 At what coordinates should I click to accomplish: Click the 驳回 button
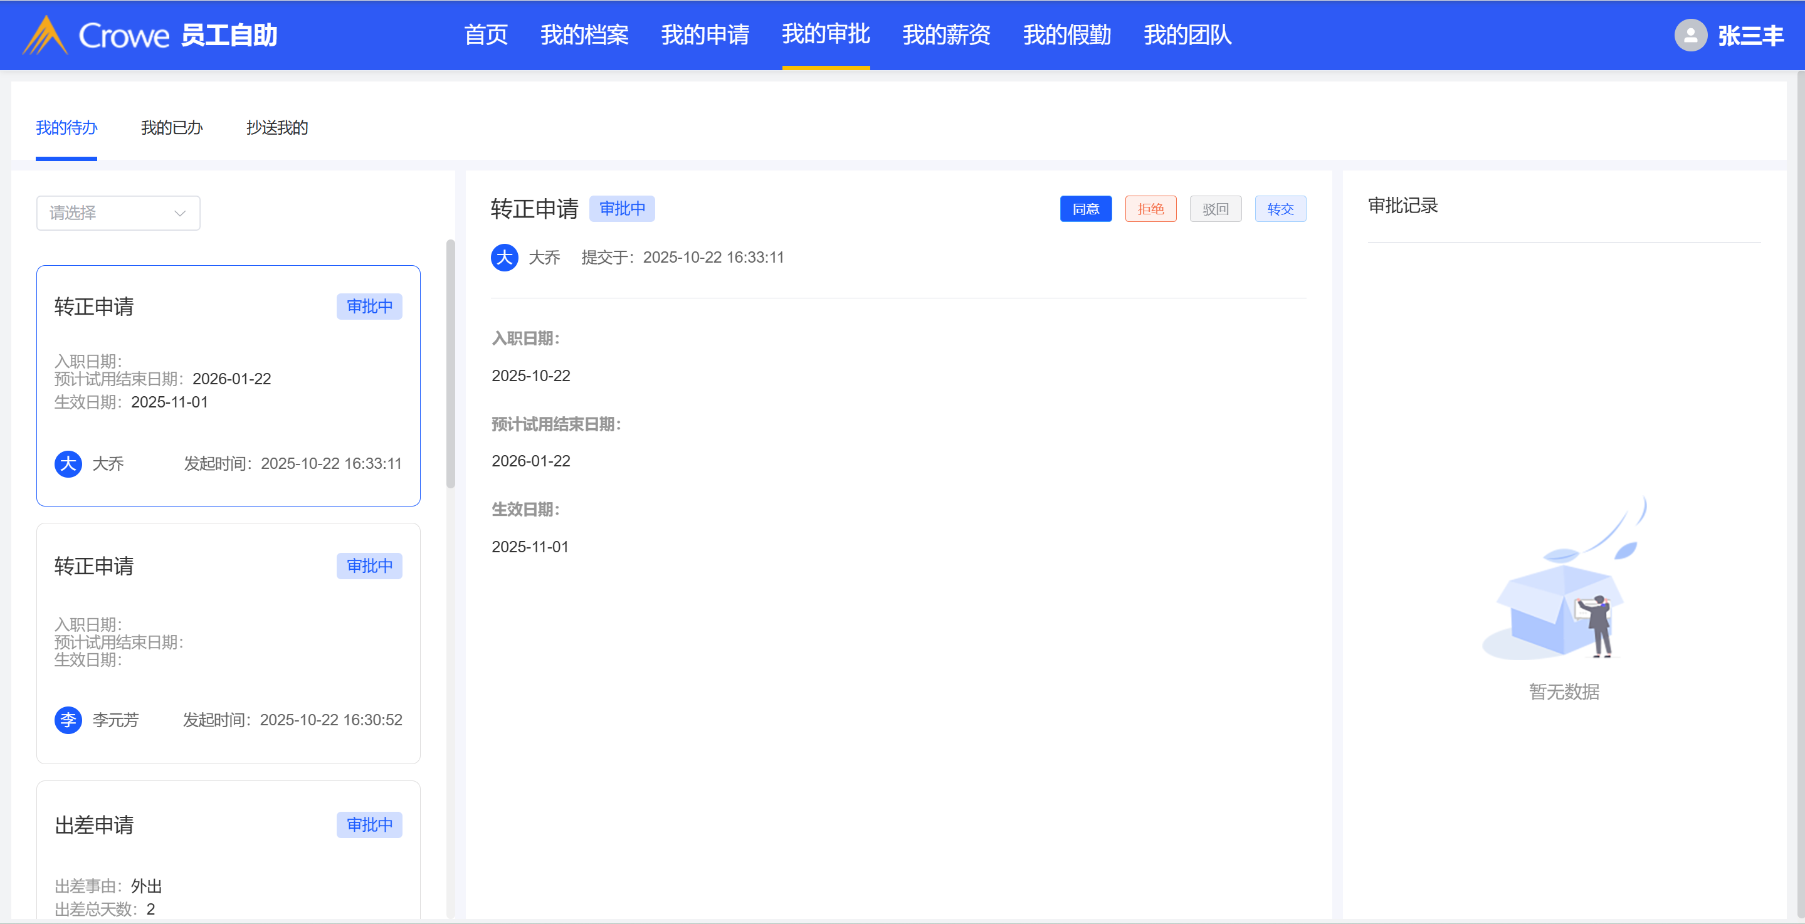coord(1215,209)
